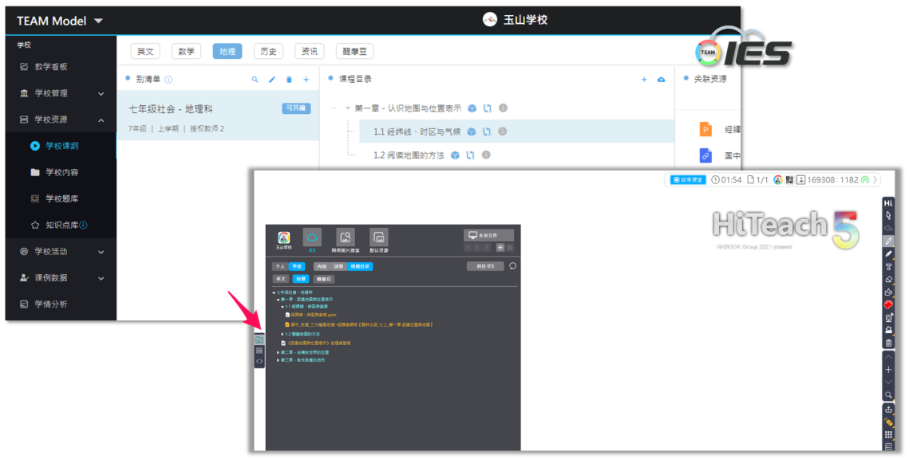Viewport: 909px width, 459px height.
Task: Select the eraser tool in HiTeach toolbar
Action: [888, 280]
